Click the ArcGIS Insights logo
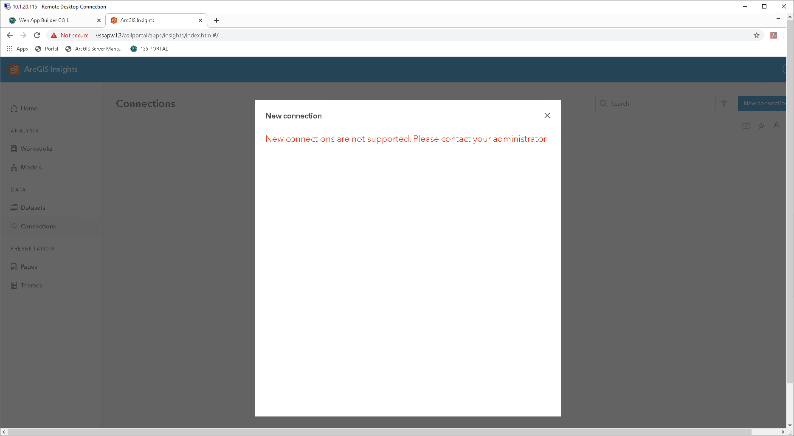This screenshot has height=436, width=794. (14, 69)
